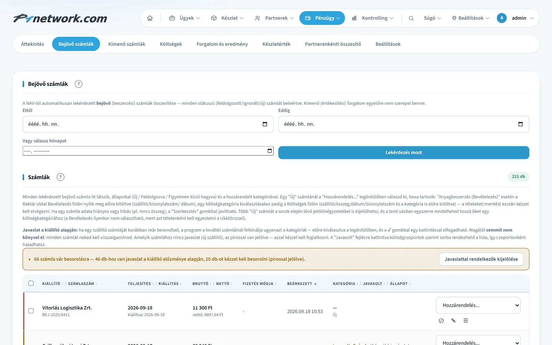Click Javaslattal rendelkezők kijelölése button
The height and width of the screenshot is (345, 552).
pyautogui.click(x=481, y=259)
